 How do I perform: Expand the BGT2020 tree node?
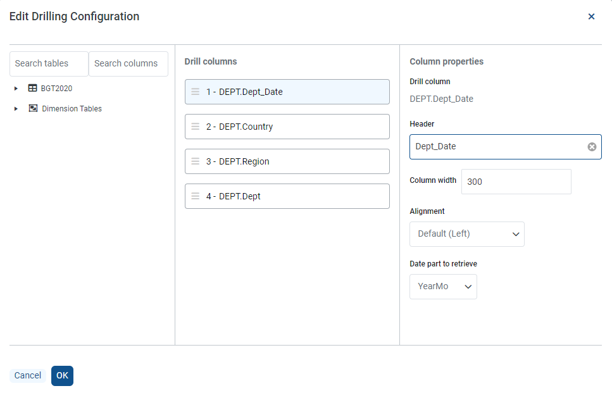click(x=16, y=89)
